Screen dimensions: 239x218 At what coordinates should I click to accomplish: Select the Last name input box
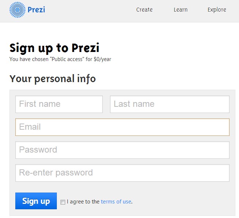[170, 104]
